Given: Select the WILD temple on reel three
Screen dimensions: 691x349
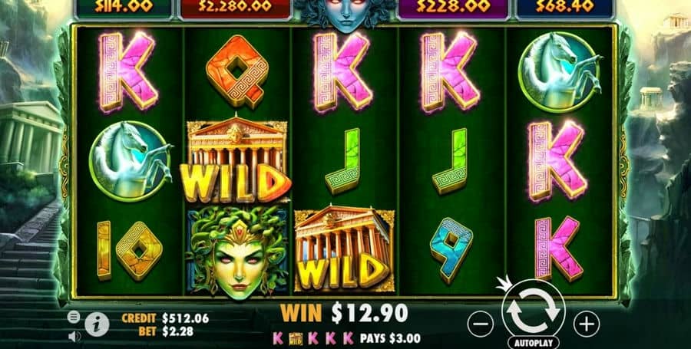Looking at the screenshot, I should 344,249.
